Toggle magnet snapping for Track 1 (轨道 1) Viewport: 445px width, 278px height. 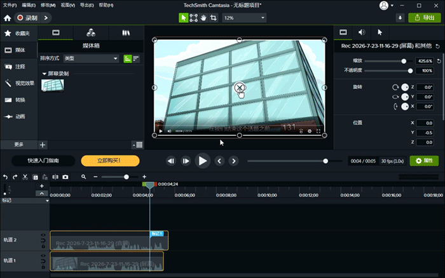43,261
